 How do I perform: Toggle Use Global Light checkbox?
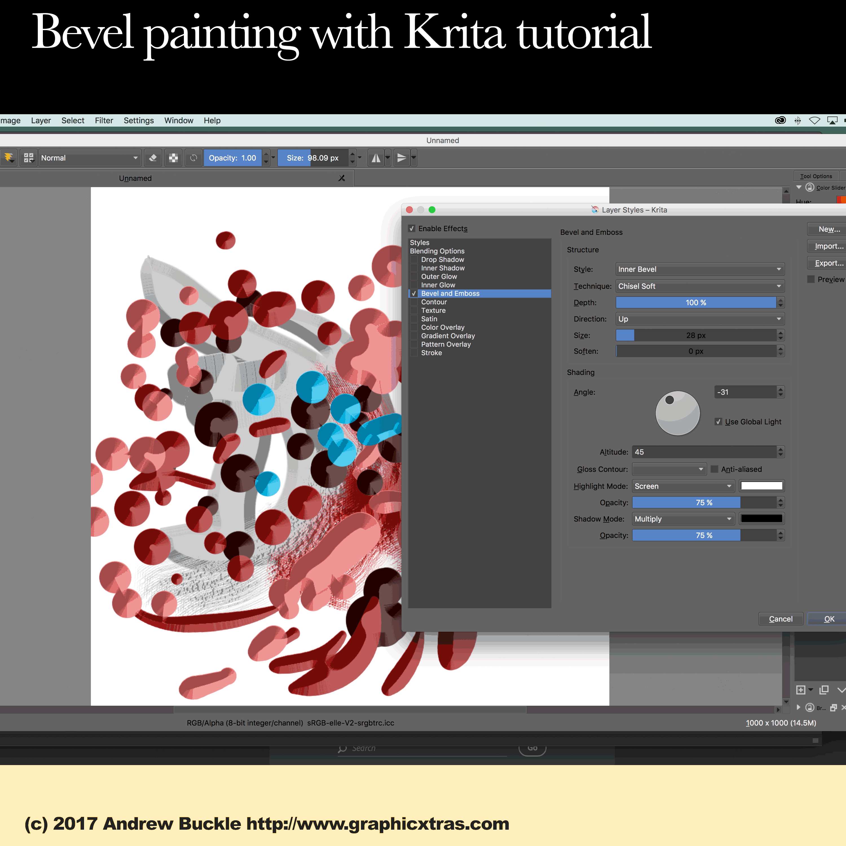pos(718,422)
